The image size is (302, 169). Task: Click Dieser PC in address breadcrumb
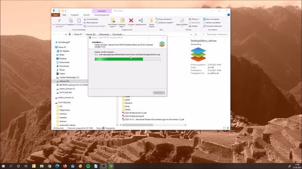click(78, 34)
